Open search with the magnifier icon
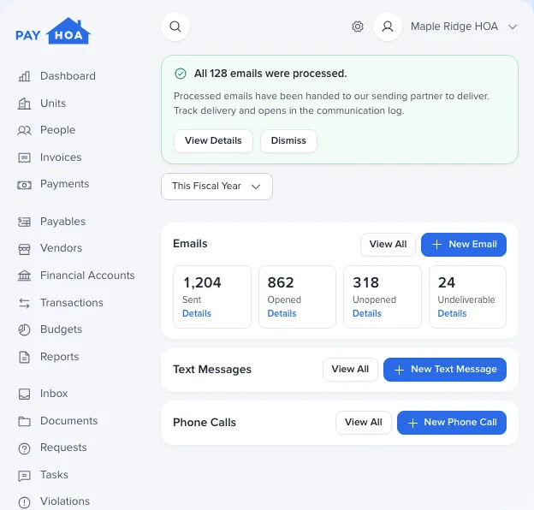This screenshot has height=510, width=534. (x=175, y=27)
